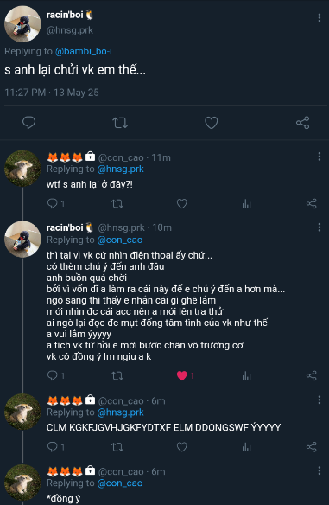Open the 11:27 PM · 13 May 25 timestamp

click(52, 93)
